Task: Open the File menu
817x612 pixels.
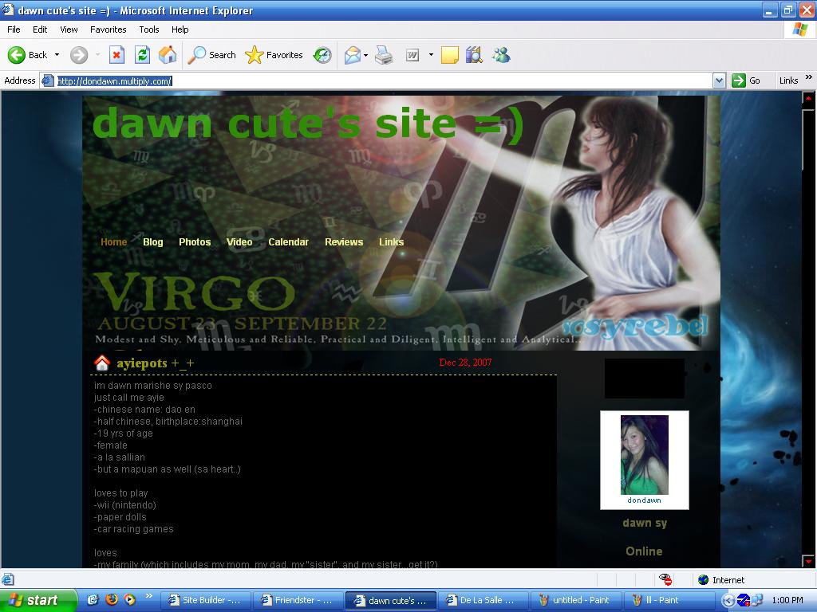Action: tap(14, 29)
